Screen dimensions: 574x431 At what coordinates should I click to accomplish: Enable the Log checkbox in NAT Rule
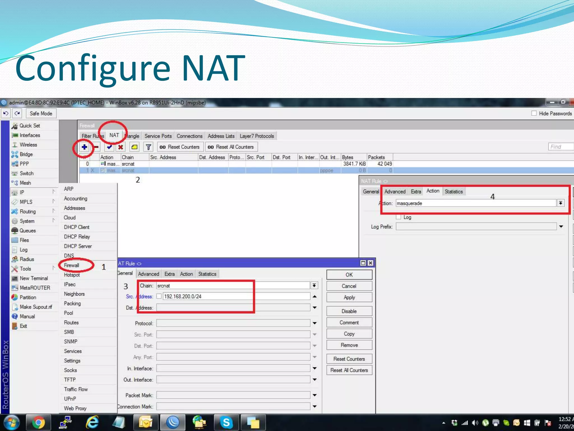point(398,217)
